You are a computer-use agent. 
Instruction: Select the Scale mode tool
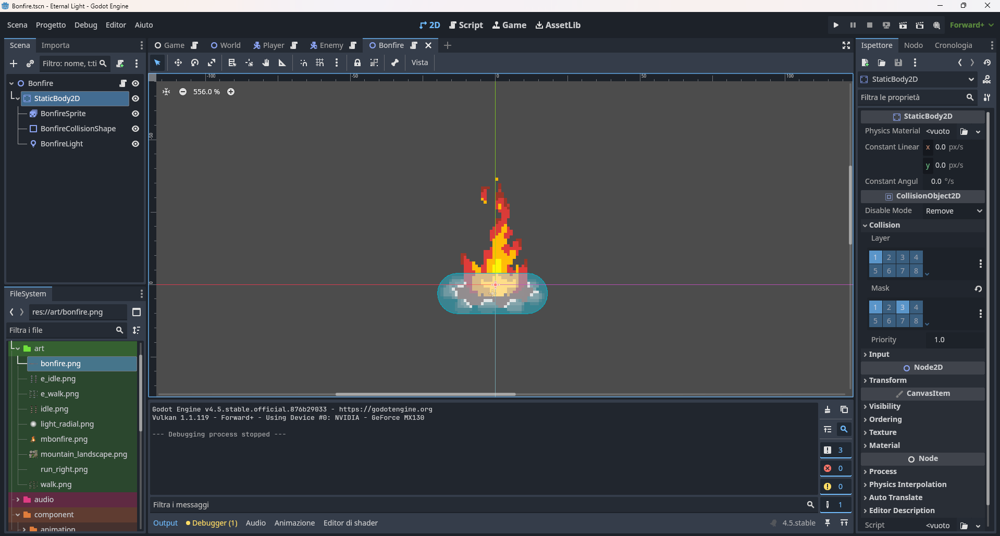click(x=212, y=63)
